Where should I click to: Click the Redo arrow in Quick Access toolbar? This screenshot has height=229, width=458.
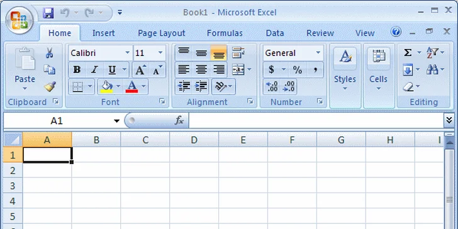point(89,13)
